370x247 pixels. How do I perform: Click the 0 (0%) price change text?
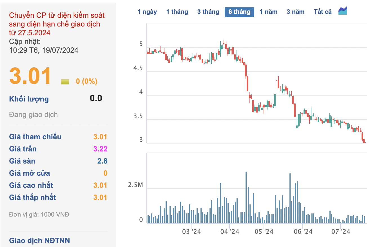87,81
